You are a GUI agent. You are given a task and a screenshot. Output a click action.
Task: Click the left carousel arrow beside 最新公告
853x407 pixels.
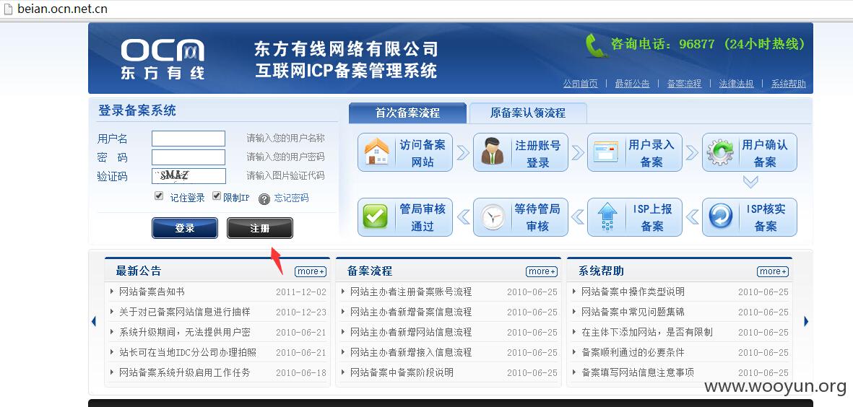click(x=94, y=322)
